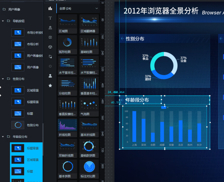This screenshot has width=224, height=182.
Task: Open the favorites star icon
Action: pyautogui.click(x=50, y=85)
